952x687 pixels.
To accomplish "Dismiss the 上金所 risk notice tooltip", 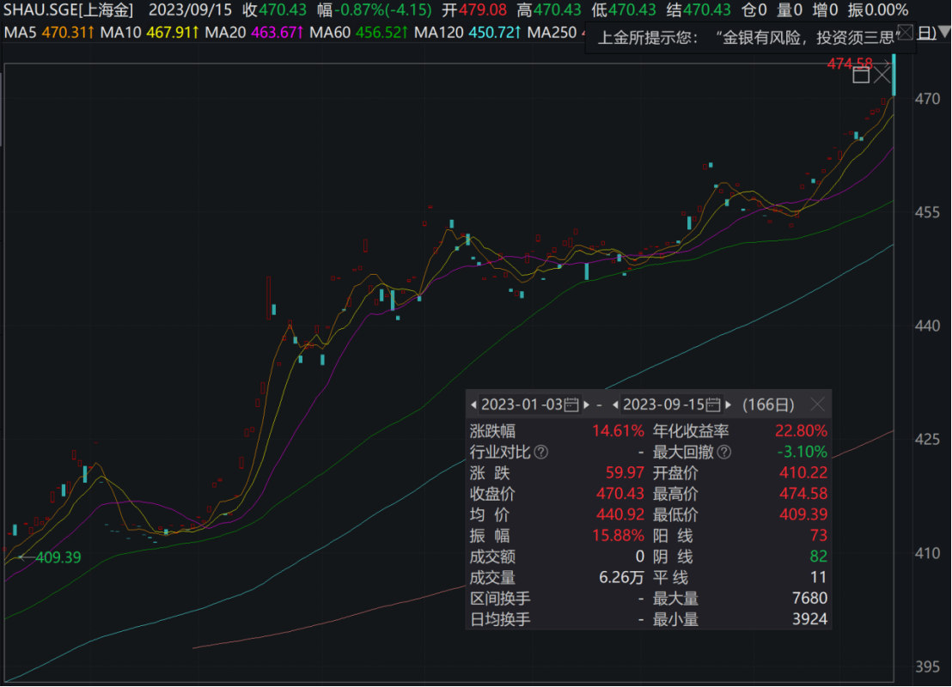I will (x=905, y=33).
